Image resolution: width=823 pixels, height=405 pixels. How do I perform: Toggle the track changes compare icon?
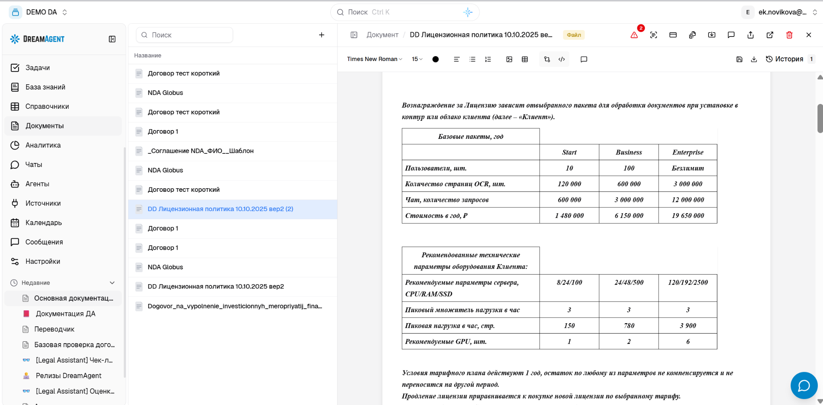click(x=547, y=59)
